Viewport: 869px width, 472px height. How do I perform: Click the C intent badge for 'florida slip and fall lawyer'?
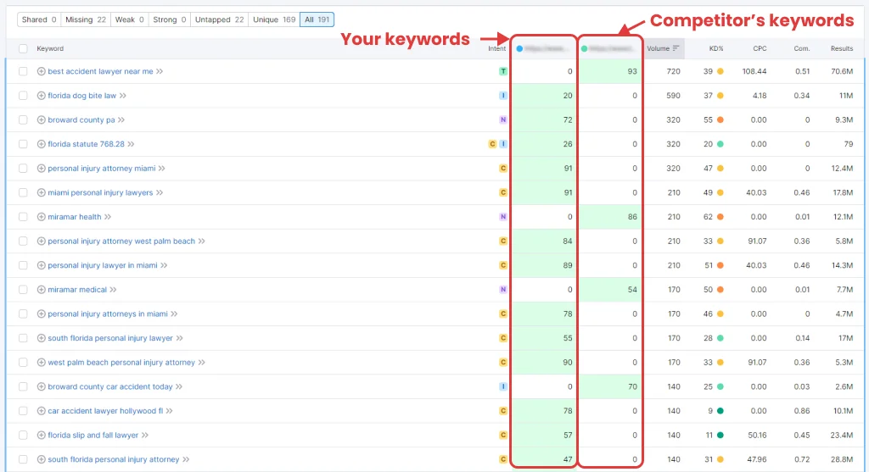pos(502,435)
